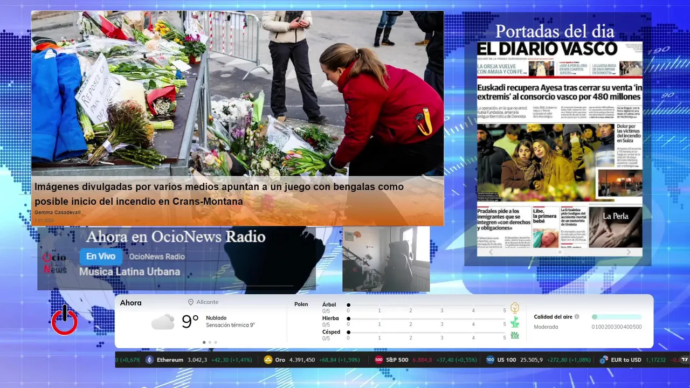
Task: Pause the newspaper cover slideshow
Action: coord(560,252)
